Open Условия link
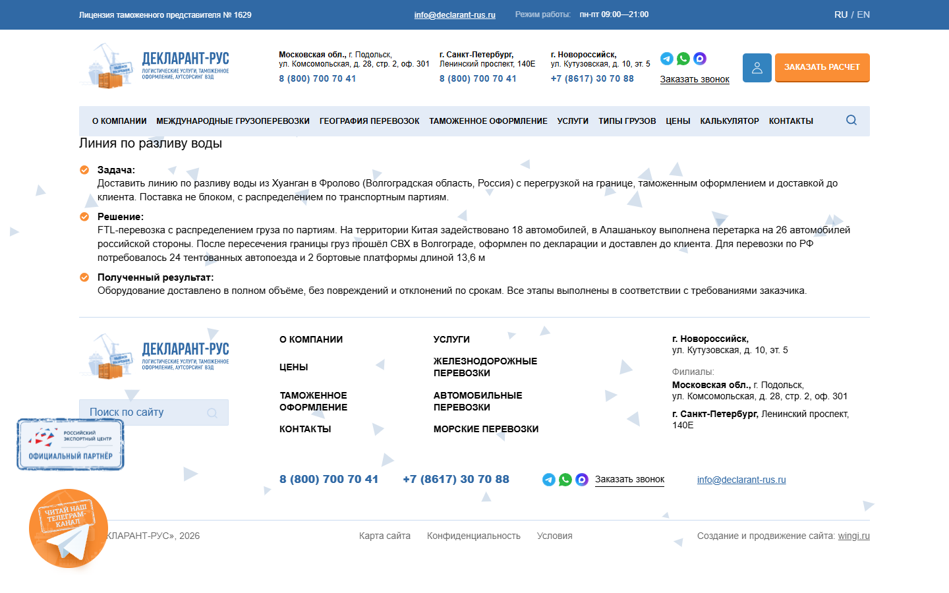 click(x=555, y=536)
